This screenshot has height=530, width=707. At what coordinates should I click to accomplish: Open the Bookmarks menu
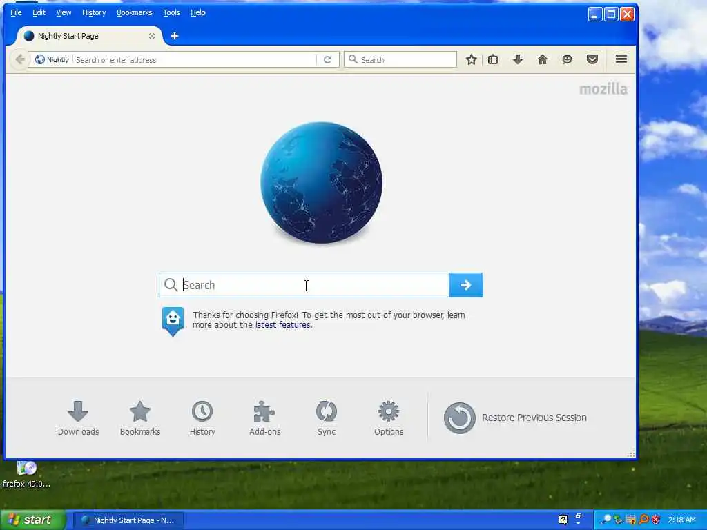point(135,12)
